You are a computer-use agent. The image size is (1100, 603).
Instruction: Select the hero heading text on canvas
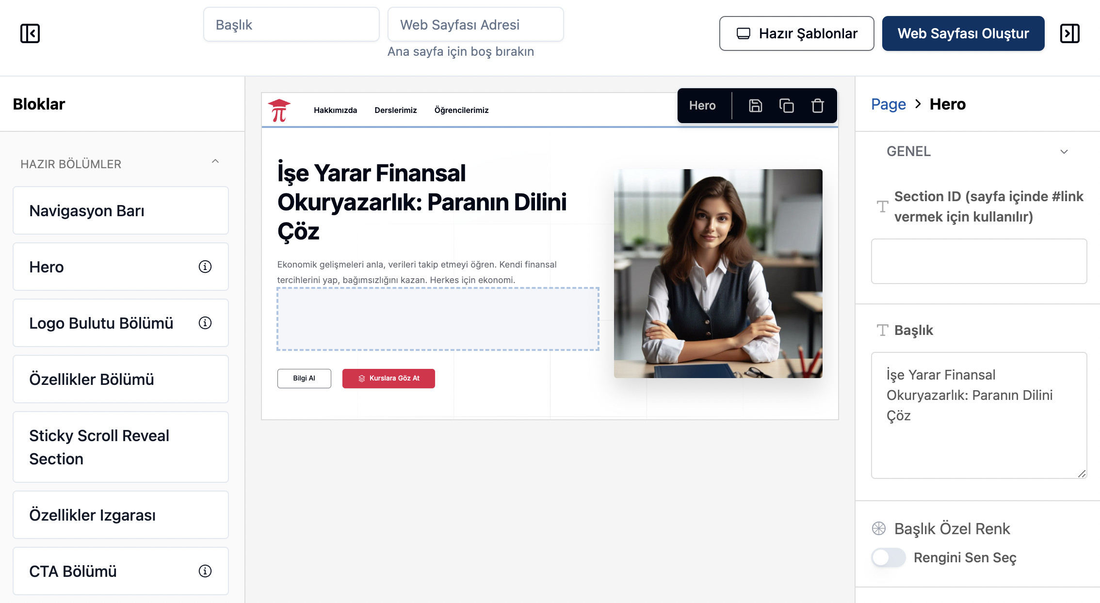pyautogui.click(x=422, y=202)
